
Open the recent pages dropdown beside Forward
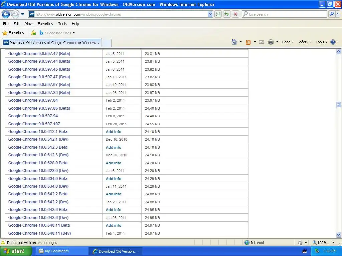(22, 14)
